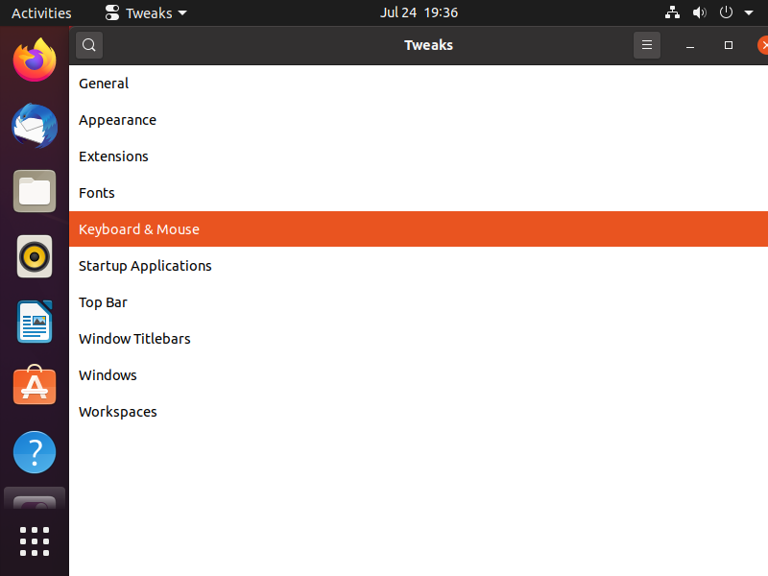Viewport: 768px width, 576px height.
Task: Select the Appearance section
Action: pos(419,120)
